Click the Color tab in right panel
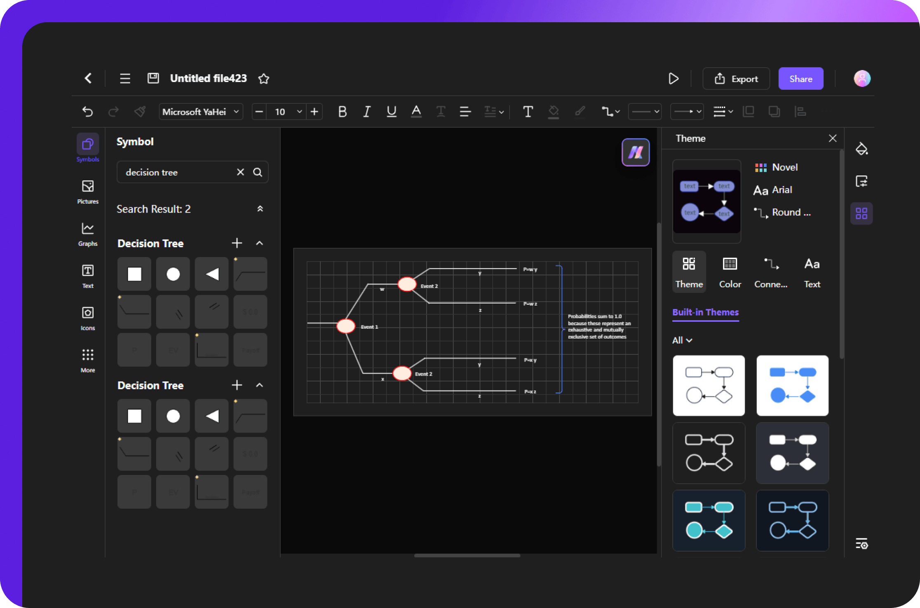 coord(730,274)
